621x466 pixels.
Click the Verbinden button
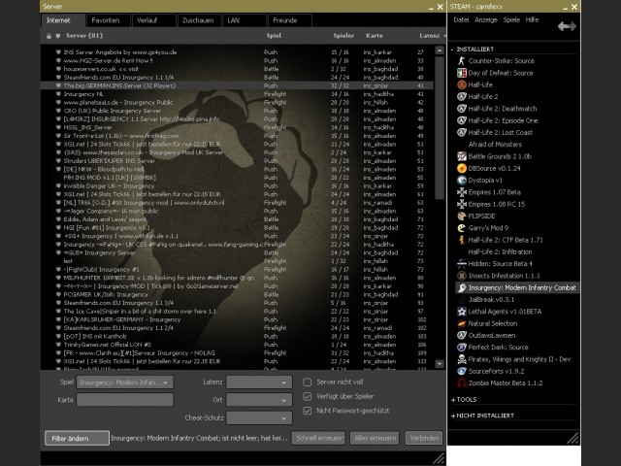pyautogui.click(x=424, y=438)
